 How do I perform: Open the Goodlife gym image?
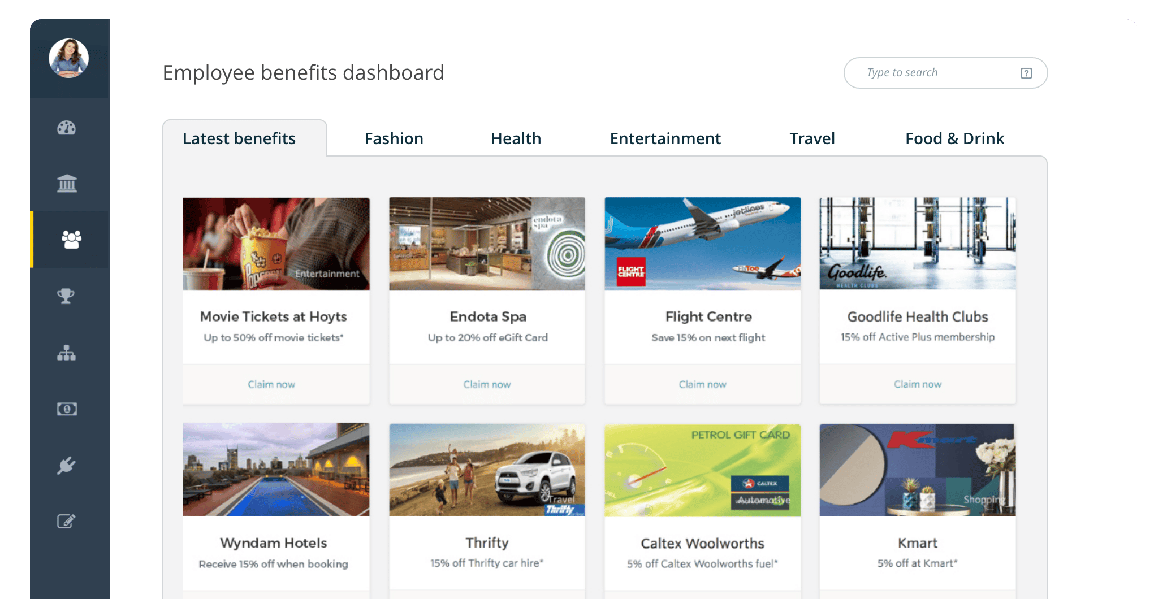(x=918, y=244)
